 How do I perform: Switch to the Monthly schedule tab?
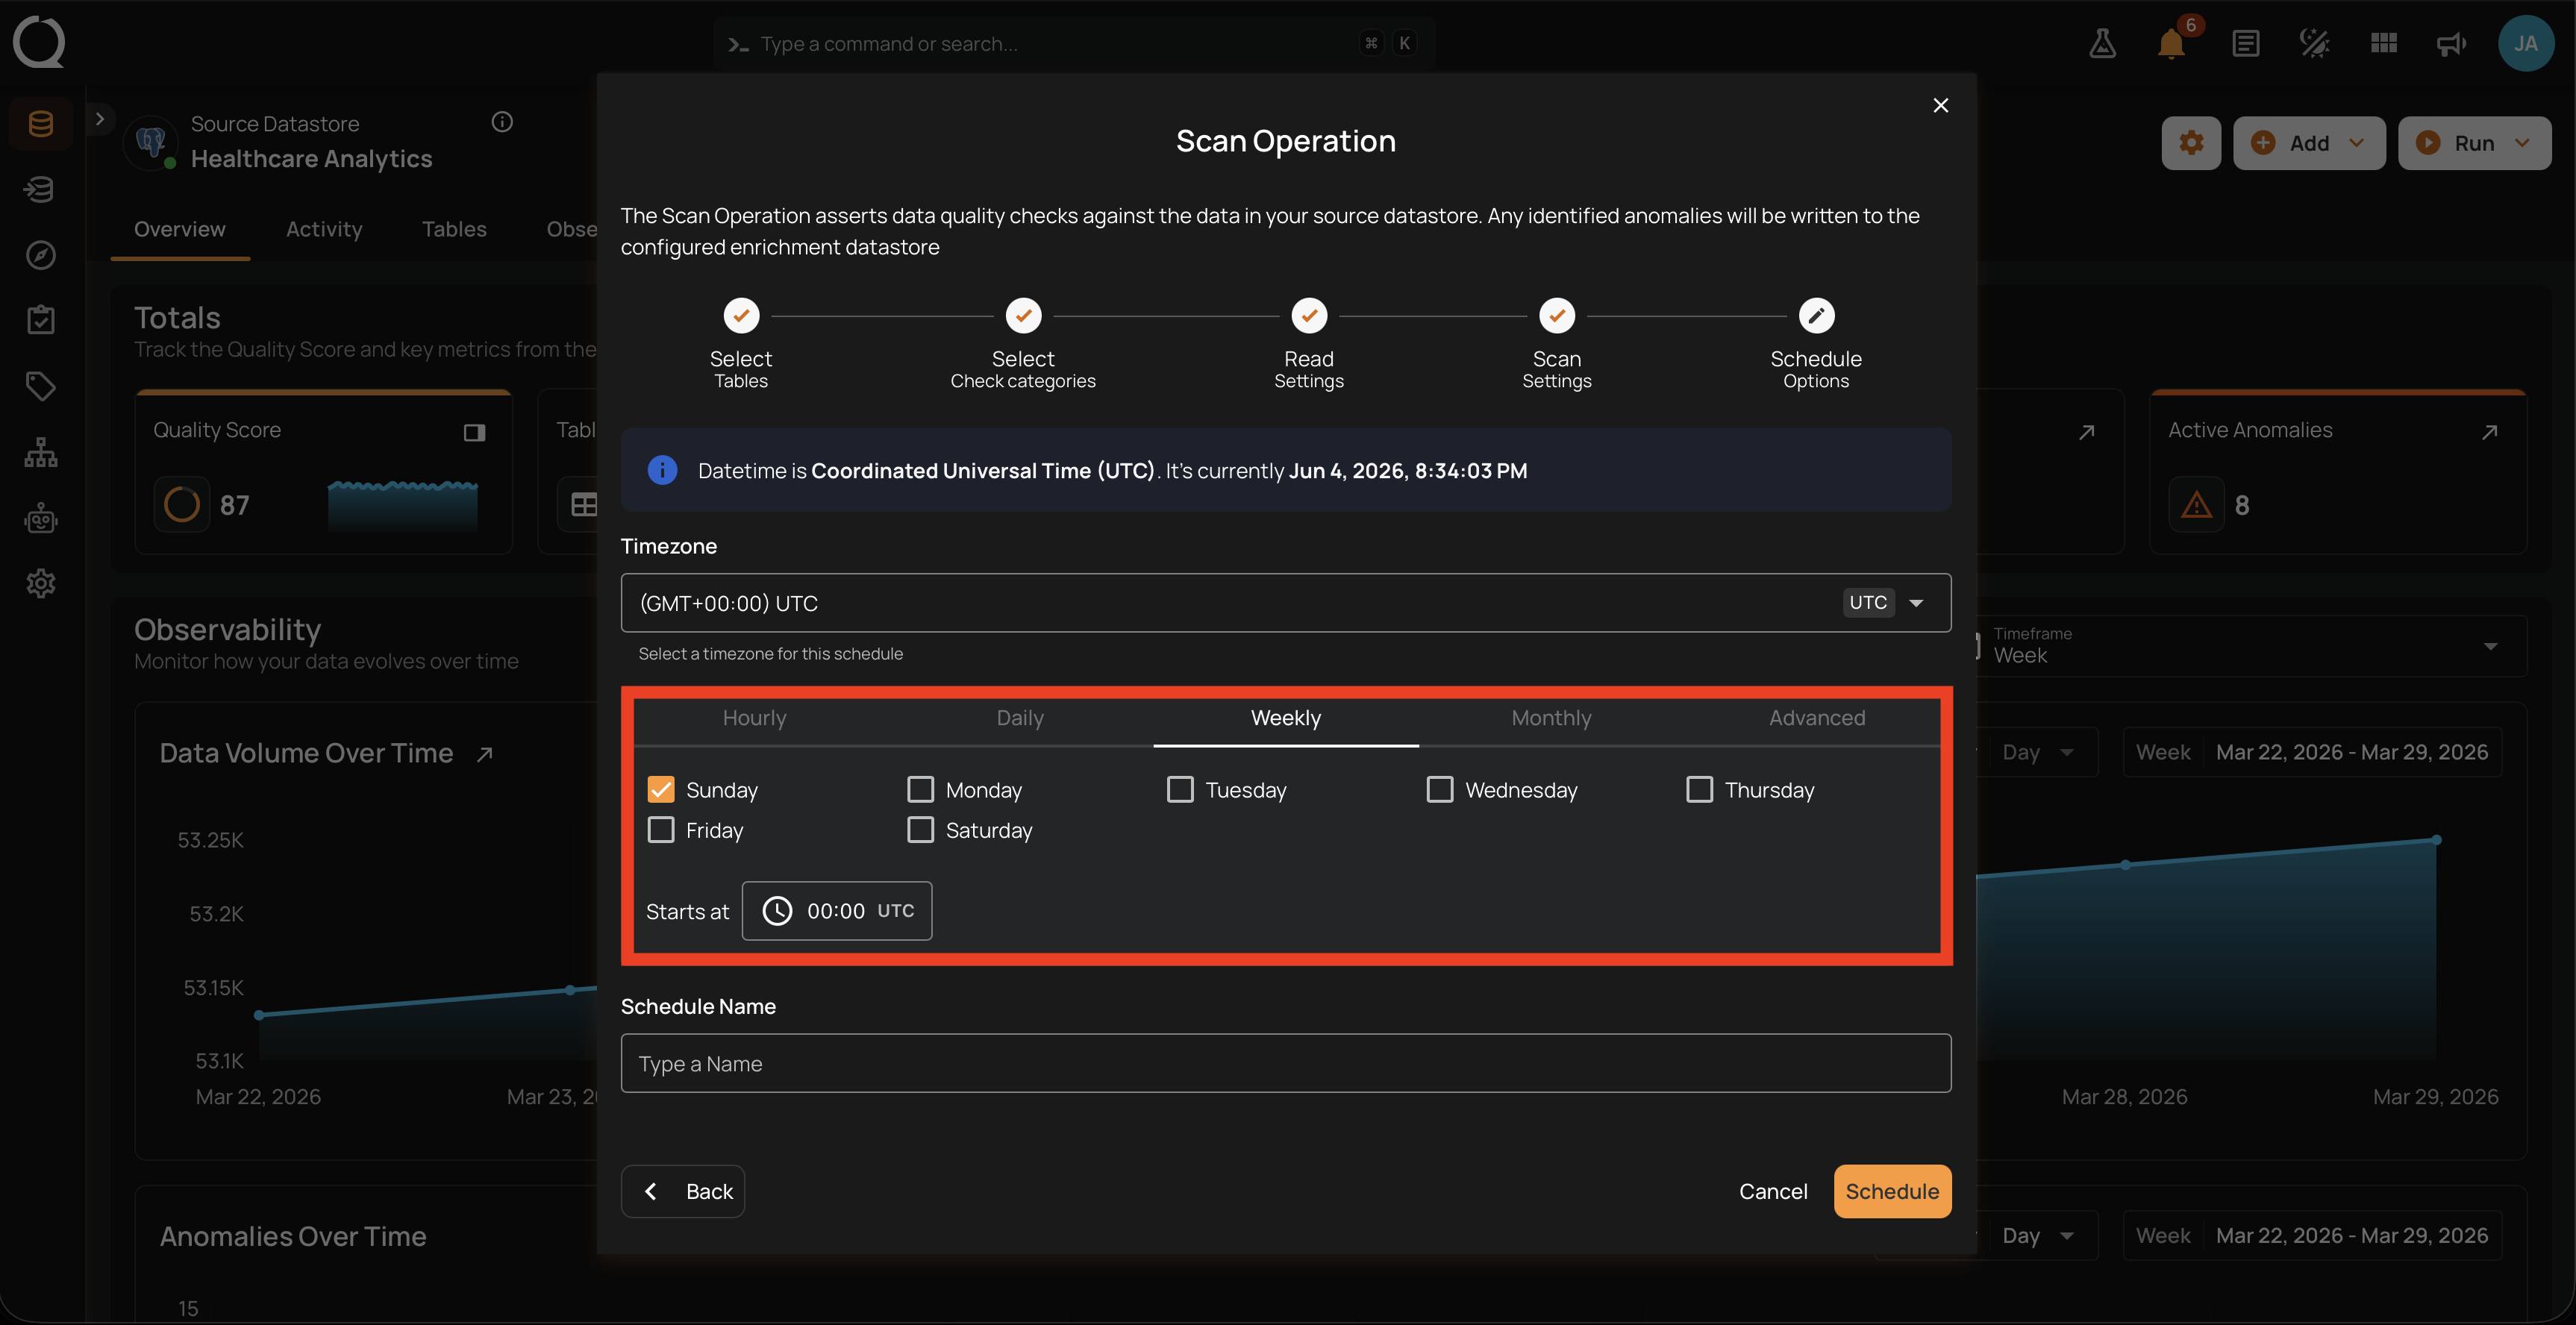coord(1551,718)
